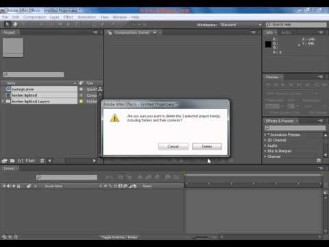Enable motion blur timeline switch
329x247 pixels.
pos(157,177)
